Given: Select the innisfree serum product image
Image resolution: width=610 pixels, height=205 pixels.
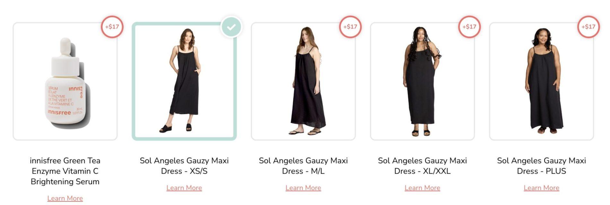Looking at the screenshot, I should 65,82.
